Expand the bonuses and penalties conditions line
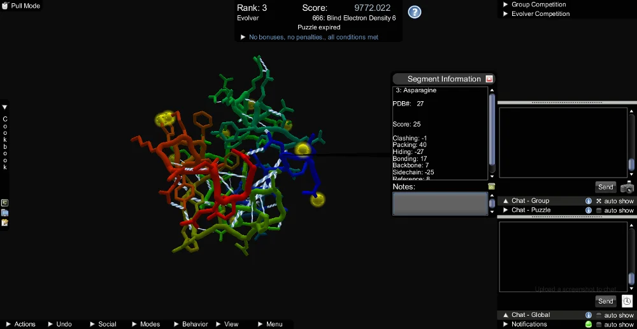637x329 pixels. pyautogui.click(x=243, y=38)
